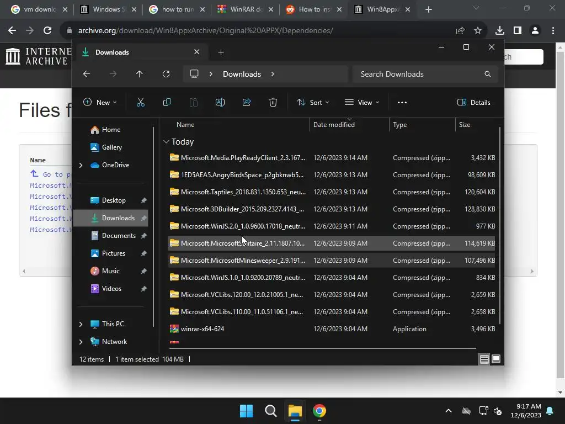Open Music from quick access
Viewport: 565px width, 424px height.
tap(110, 271)
